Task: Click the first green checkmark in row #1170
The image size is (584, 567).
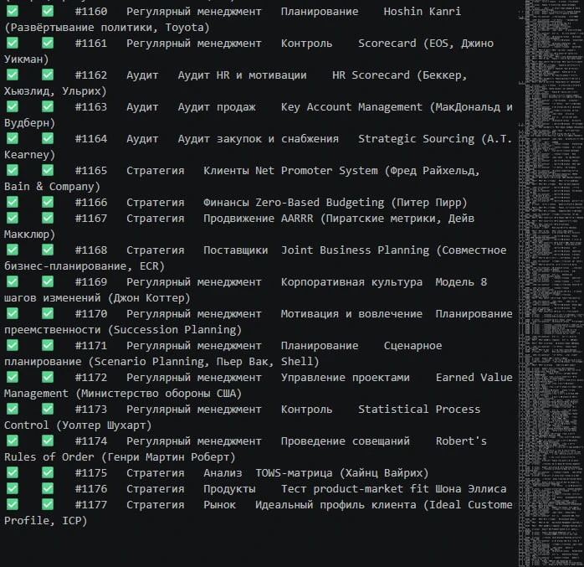Action: click(13, 313)
